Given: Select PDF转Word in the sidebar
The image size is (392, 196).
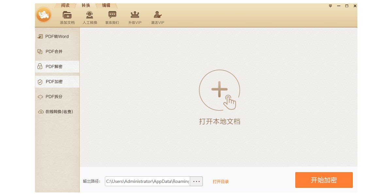Looking at the screenshot, I should point(57,37).
